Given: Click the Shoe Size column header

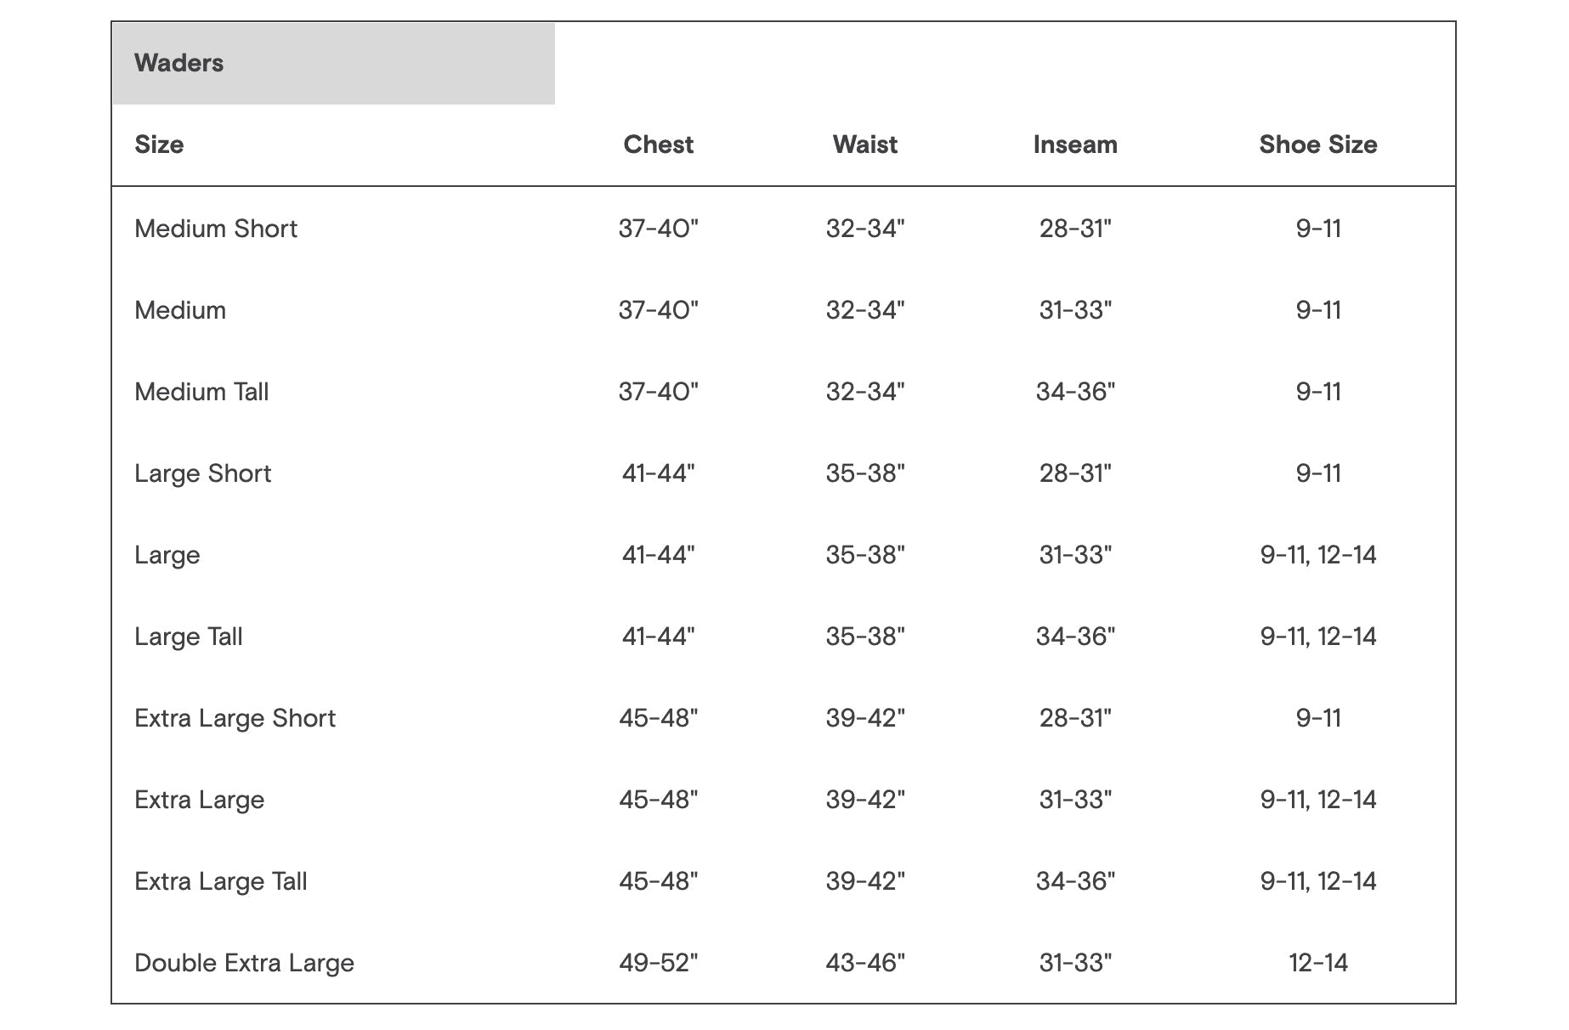Looking at the screenshot, I should [1317, 144].
